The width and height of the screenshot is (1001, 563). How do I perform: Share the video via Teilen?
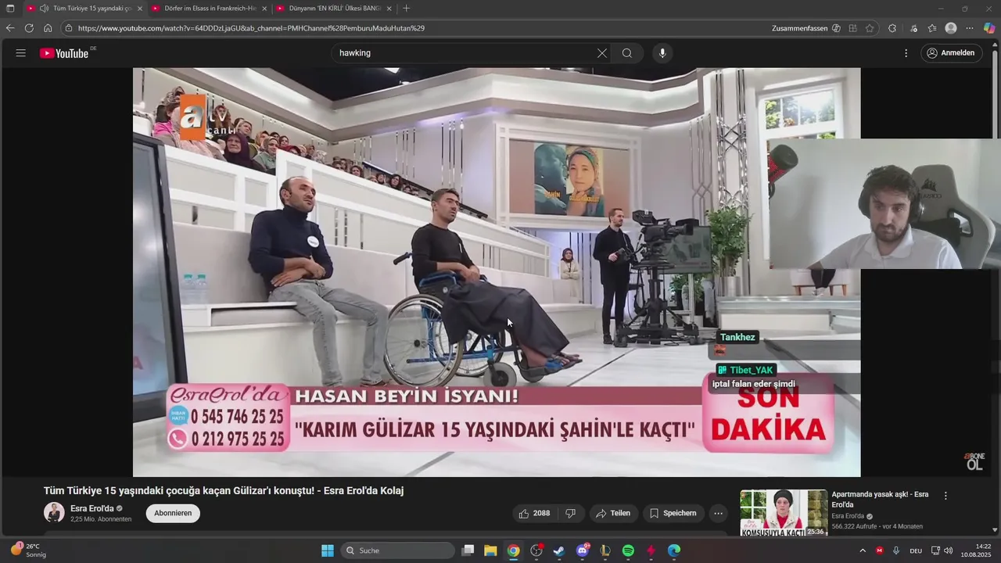tap(613, 513)
